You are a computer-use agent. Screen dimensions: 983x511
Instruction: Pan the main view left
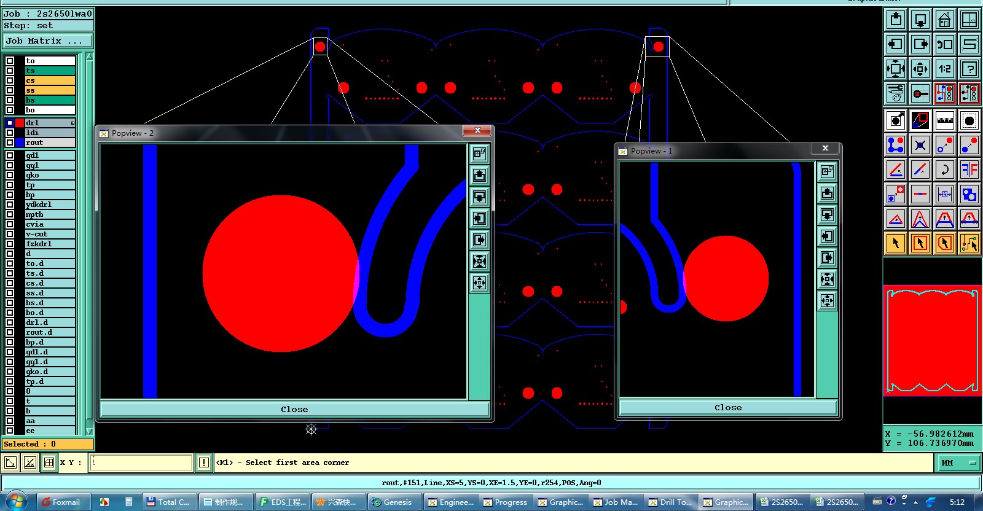coord(896,44)
